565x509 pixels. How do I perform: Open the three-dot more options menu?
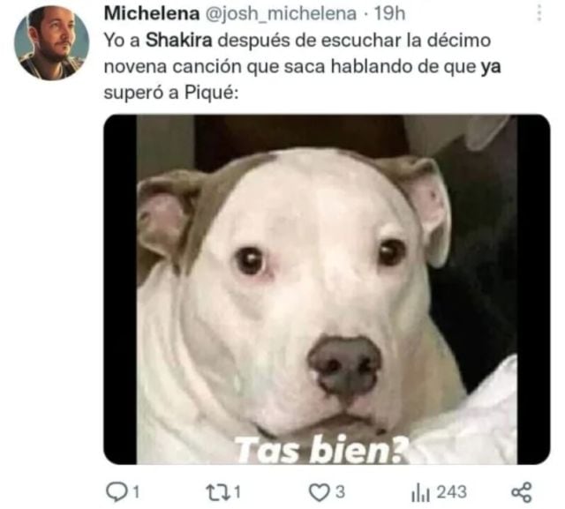[x=539, y=13]
